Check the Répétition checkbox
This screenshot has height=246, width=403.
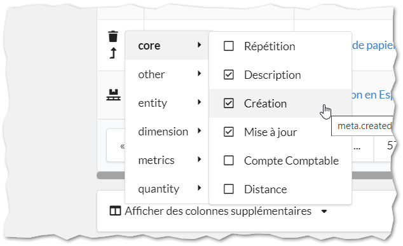[228, 46]
